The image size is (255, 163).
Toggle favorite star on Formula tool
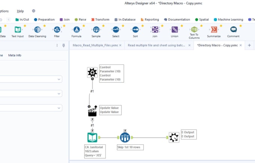click(84, 26)
